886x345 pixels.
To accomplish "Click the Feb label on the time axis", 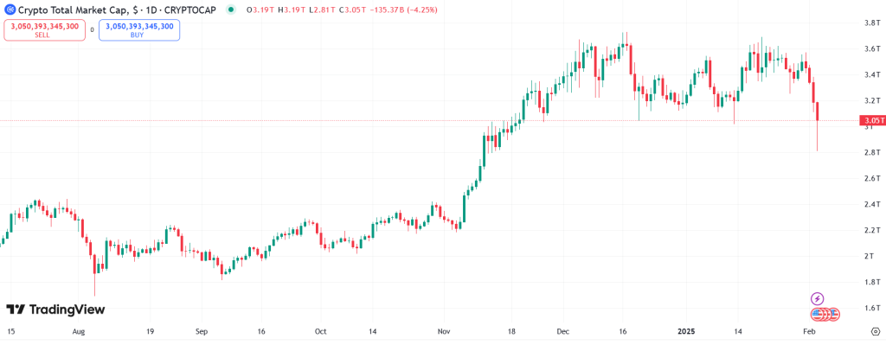I will click(810, 331).
